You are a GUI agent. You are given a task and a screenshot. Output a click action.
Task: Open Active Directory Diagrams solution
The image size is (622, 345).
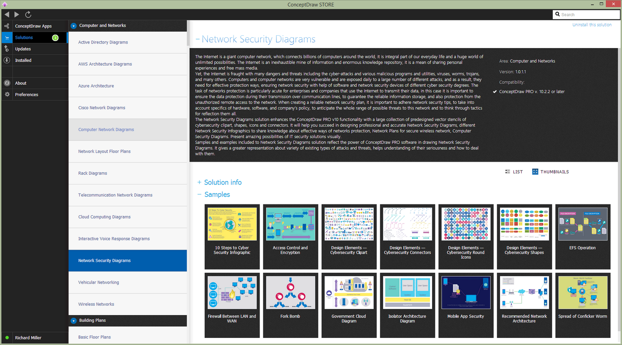(128, 42)
